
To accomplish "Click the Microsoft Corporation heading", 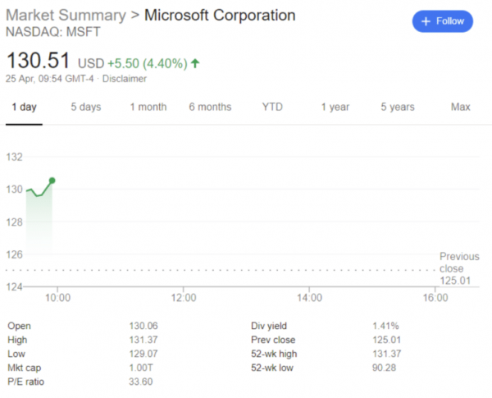I will coord(220,16).
